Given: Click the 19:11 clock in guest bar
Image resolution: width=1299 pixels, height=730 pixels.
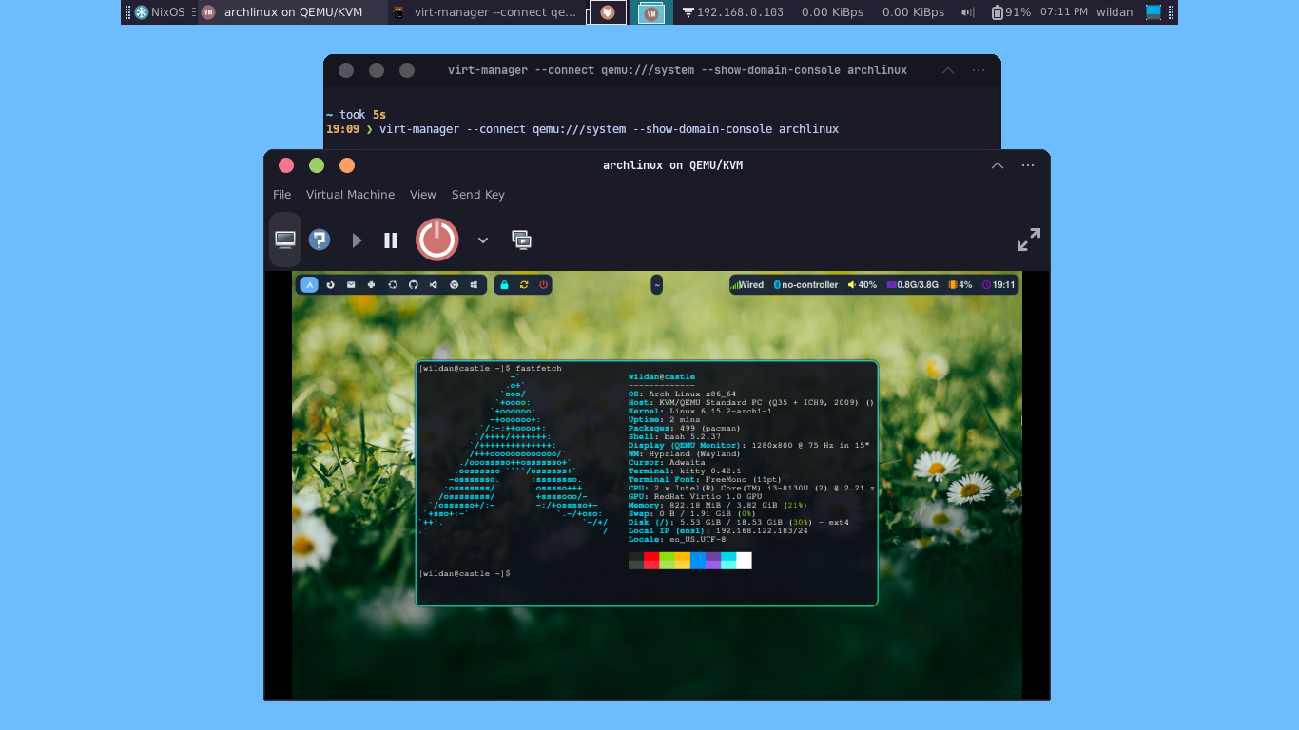Looking at the screenshot, I should point(998,284).
